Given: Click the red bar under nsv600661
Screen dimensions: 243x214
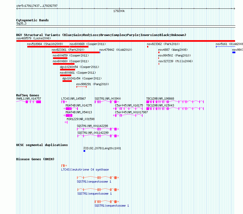Looking at the screenshot, I should 66,75.
